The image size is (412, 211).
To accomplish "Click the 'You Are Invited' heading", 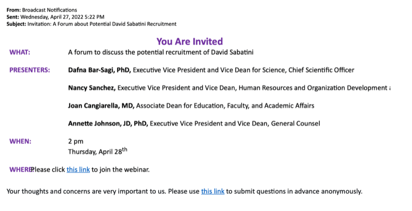I will (189, 41).
